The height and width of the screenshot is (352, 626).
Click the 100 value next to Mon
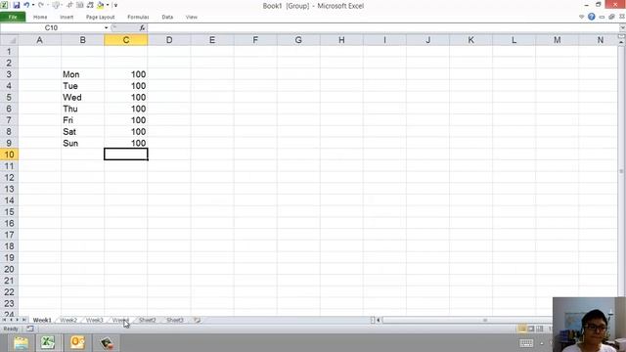(126, 74)
